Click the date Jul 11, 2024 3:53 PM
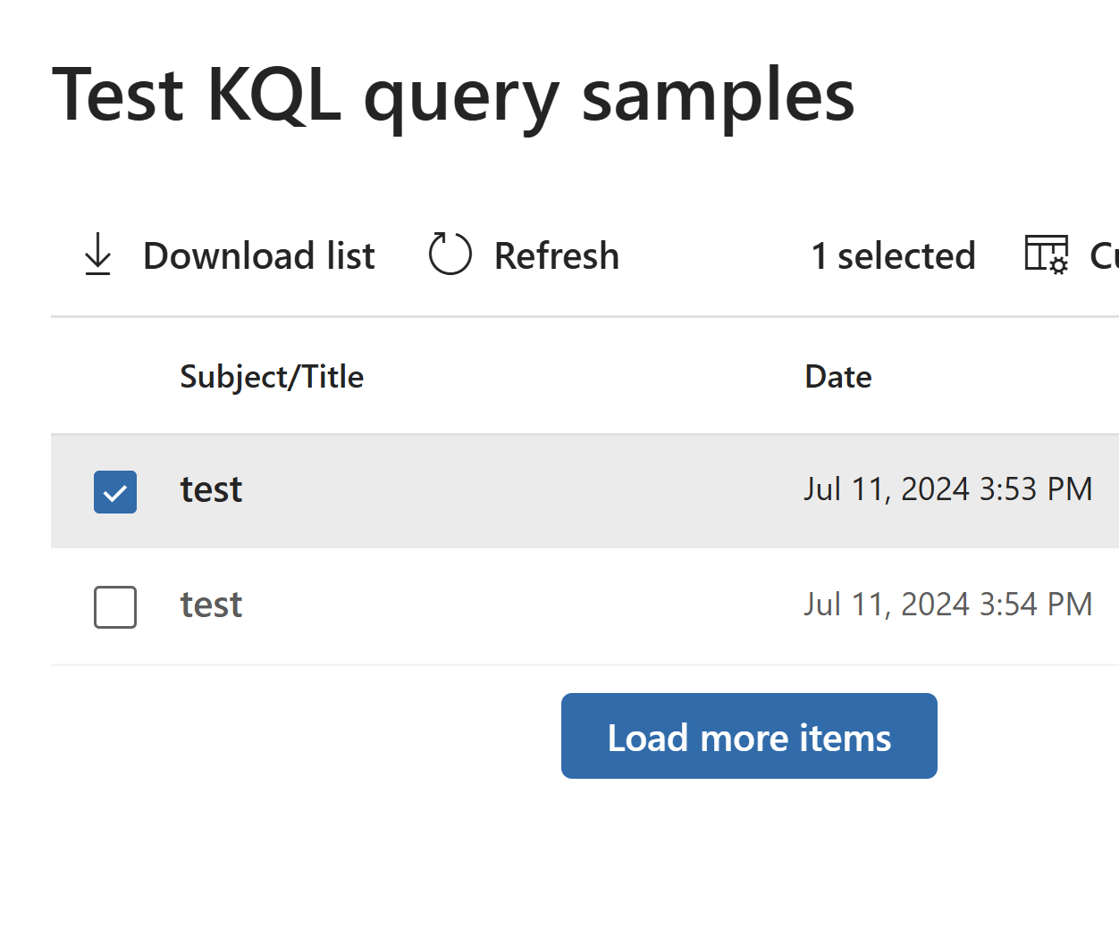This screenshot has height=927, width=1119. [947, 489]
